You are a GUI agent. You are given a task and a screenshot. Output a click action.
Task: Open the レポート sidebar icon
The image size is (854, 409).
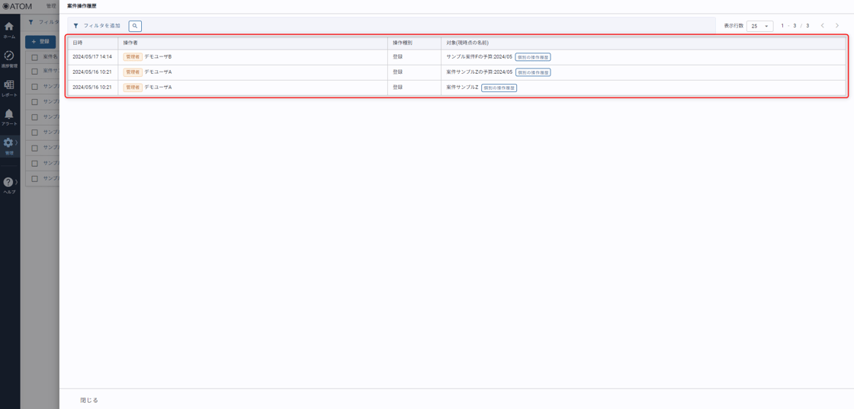pyautogui.click(x=9, y=88)
